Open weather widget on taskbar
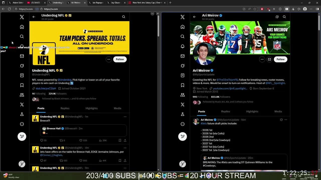Image resolution: width=321 pixels, height=180 pixels. (11, 176)
